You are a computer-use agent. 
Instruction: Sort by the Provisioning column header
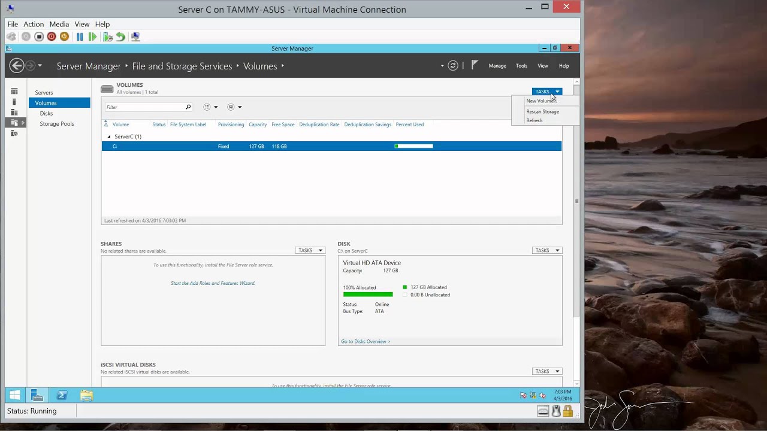pos(231,125)
